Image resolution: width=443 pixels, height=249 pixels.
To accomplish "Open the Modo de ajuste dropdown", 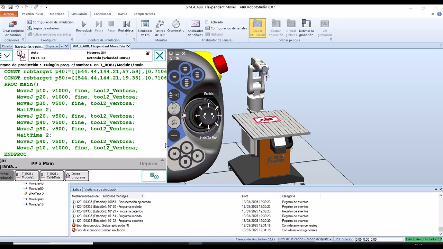I will (319, 239).
